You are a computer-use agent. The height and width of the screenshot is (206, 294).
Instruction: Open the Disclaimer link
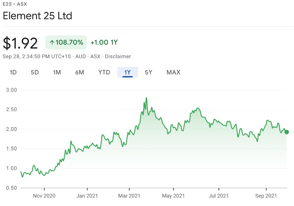tap(118, 56)
